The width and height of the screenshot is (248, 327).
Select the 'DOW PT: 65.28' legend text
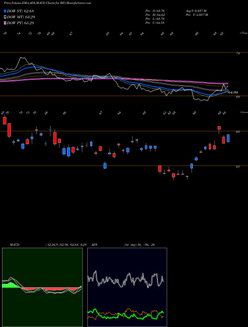(20, 23)
